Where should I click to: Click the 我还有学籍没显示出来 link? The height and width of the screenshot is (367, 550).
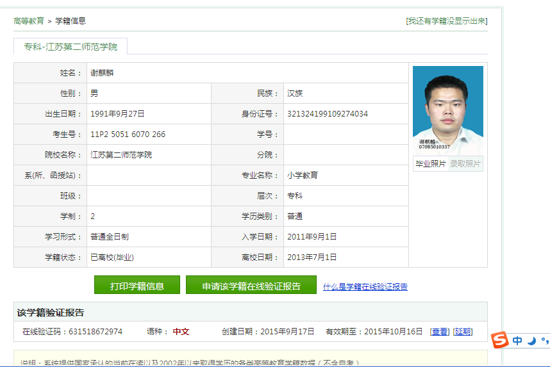[x=447, y=21]
